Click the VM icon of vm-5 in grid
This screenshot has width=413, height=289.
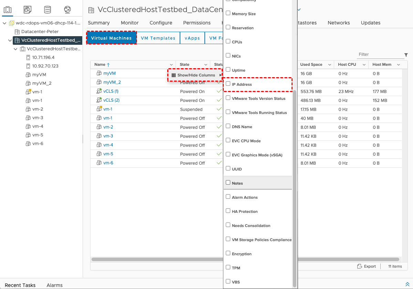(x=99, y=154)
